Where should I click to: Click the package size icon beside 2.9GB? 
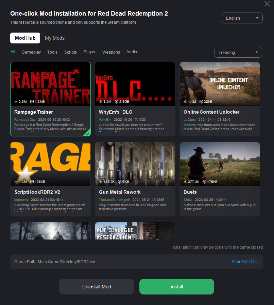click(117, 101)
